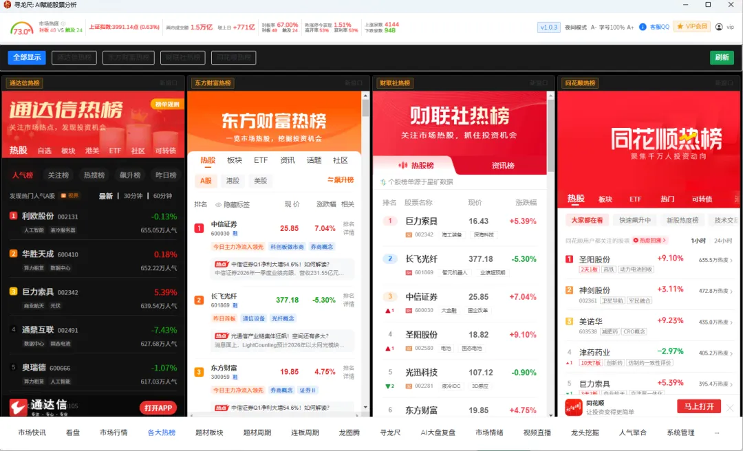This screenshot has width=743, height=451.
Task: Expand 神剑股份 row chevron in 同花顺 panel
Action: click(x=731, y=291)
